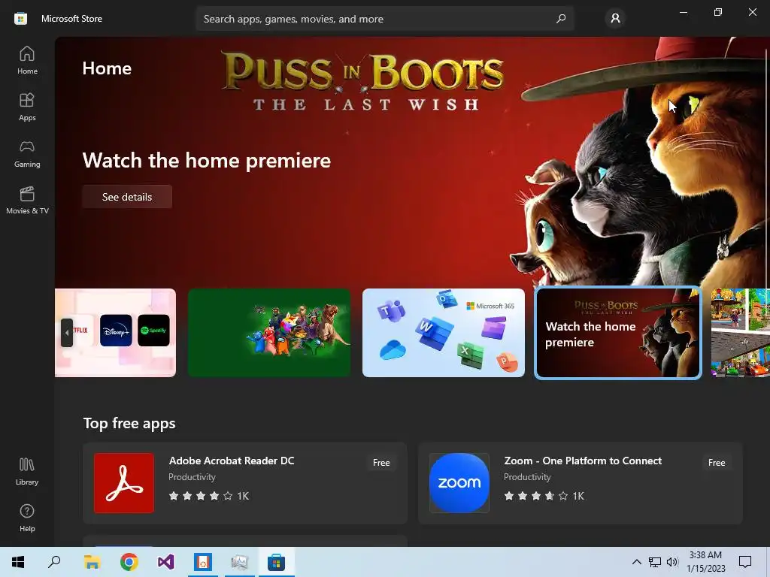Click the Zoom app icon
Screen dimensions: 770x577
pos(459,483)
